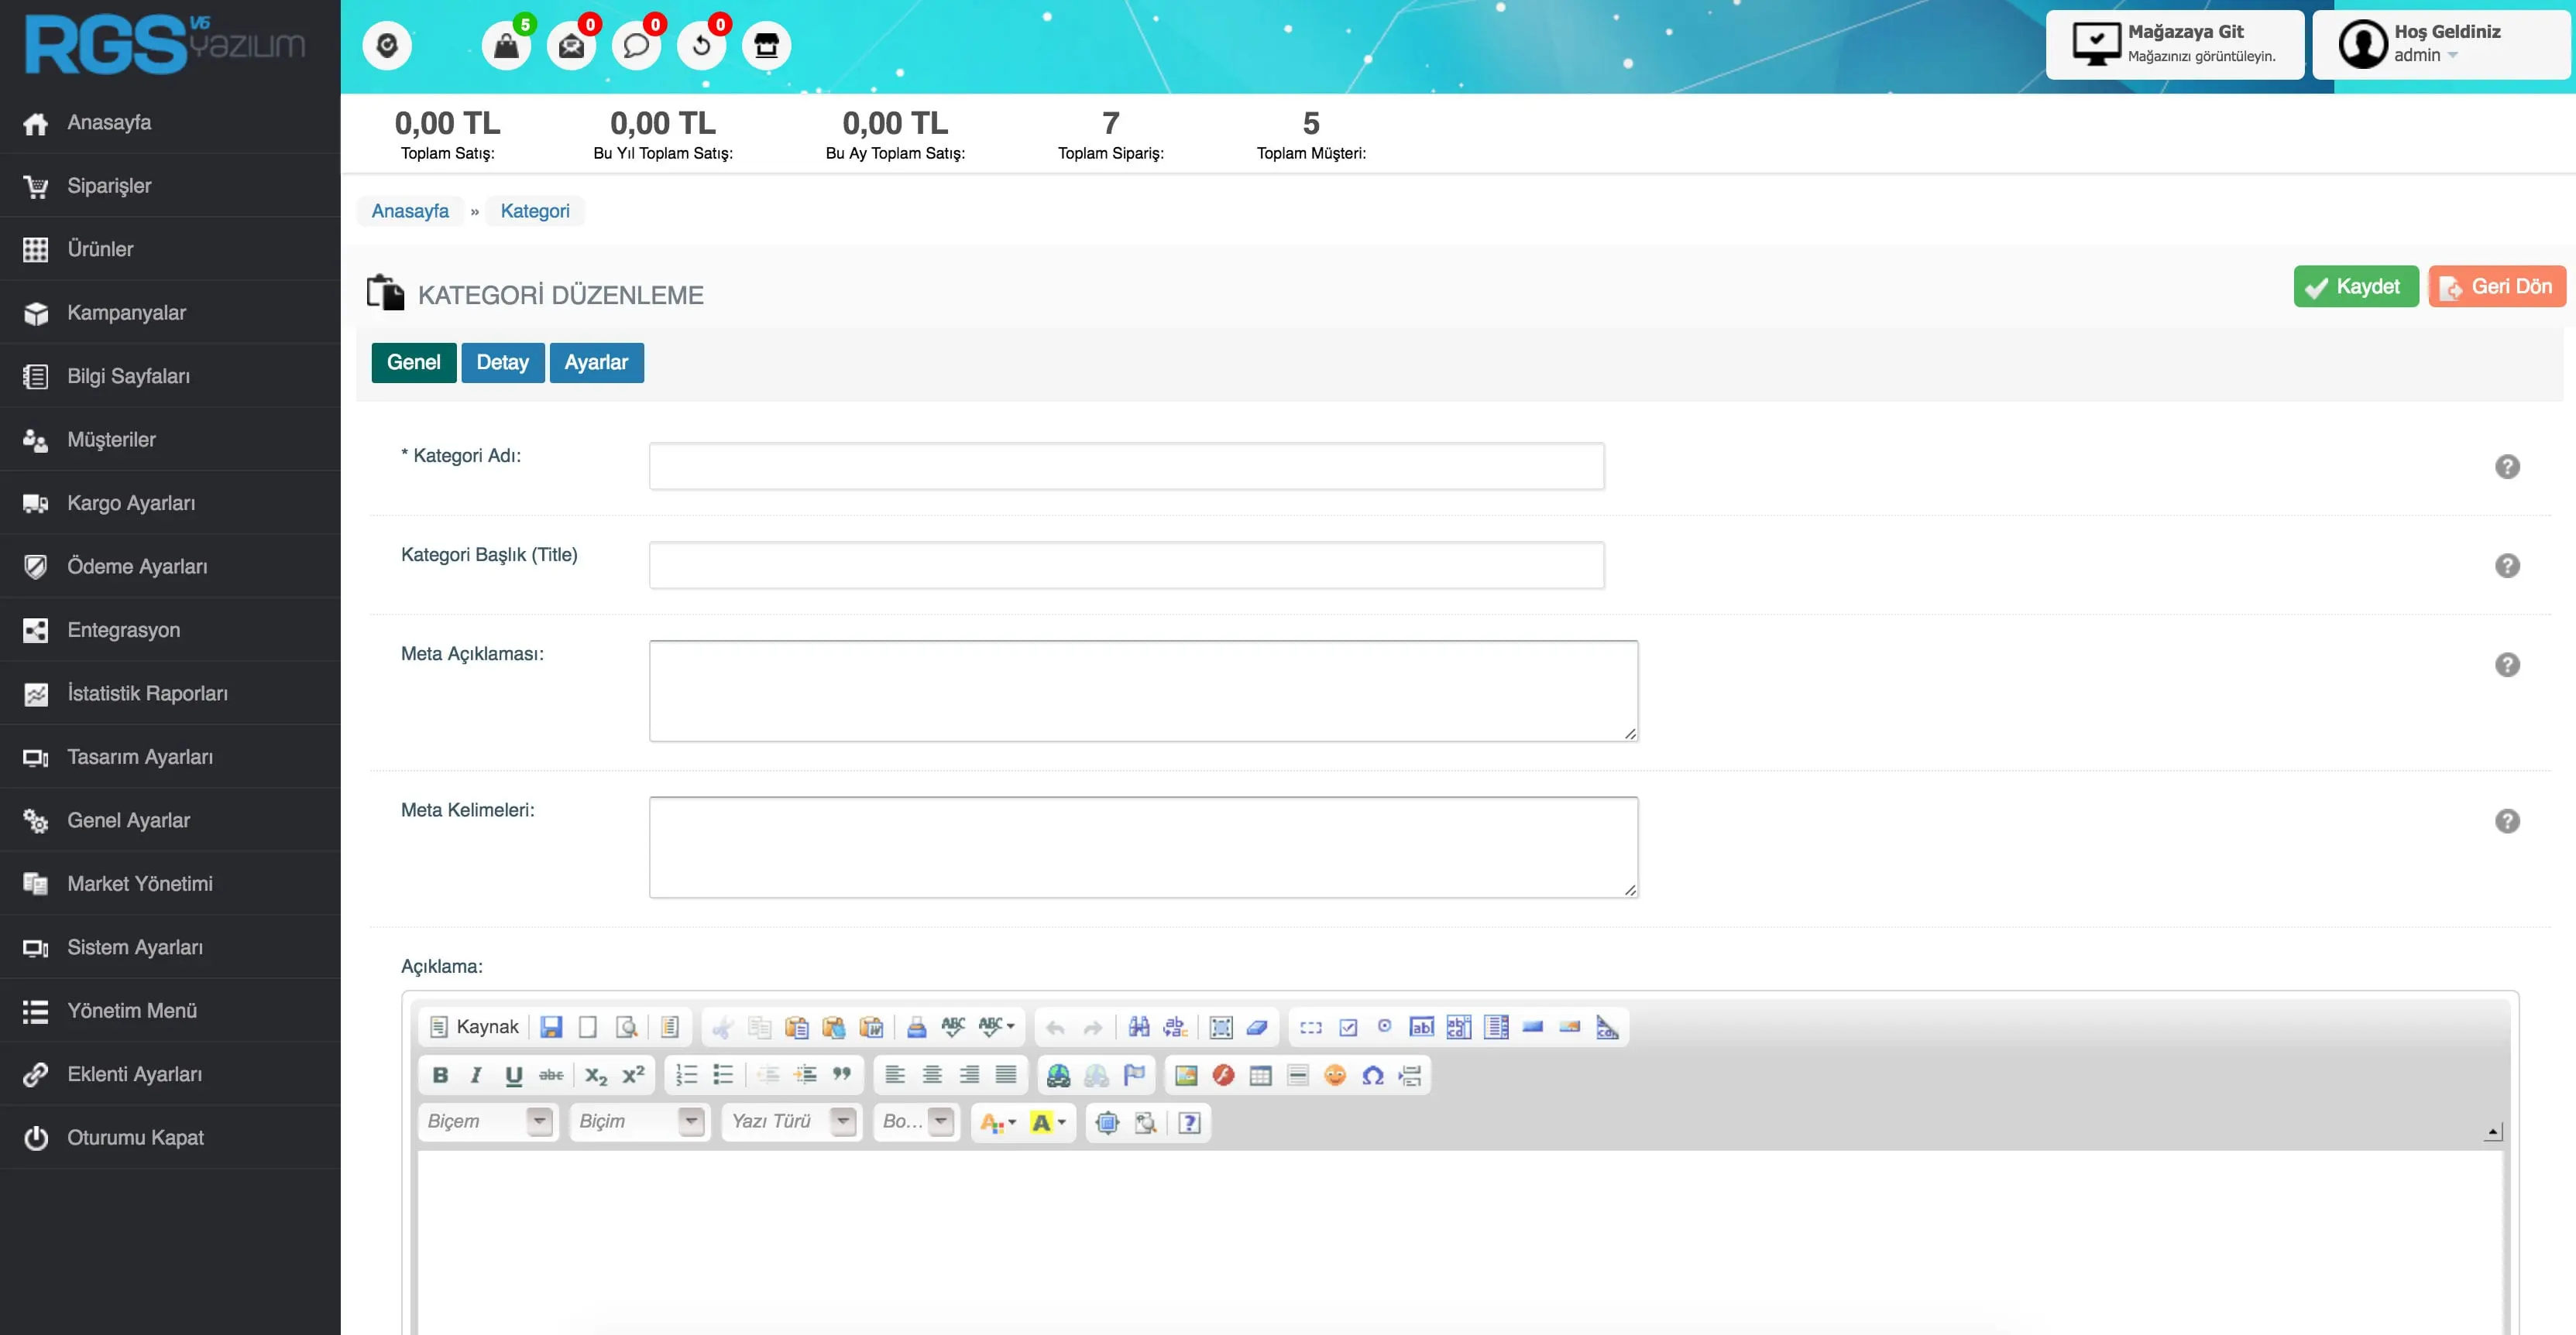This screenshot has width=2576, height=1335.
Task: Click the storefront icon in header
Action: coord(766,46)
